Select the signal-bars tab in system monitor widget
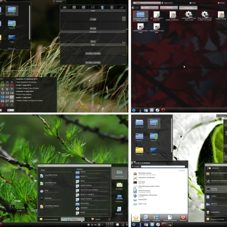227x227 pixels. [x=121, y=7]
